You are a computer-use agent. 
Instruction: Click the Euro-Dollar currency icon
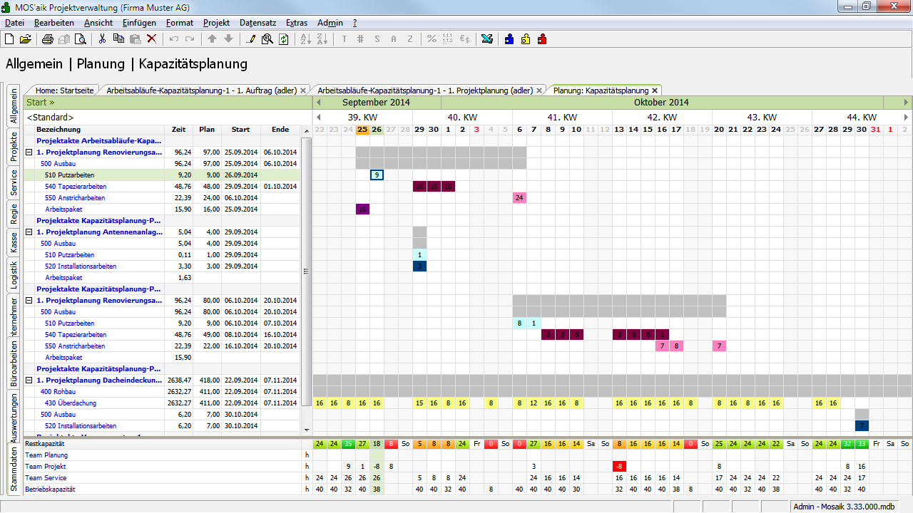464,39
